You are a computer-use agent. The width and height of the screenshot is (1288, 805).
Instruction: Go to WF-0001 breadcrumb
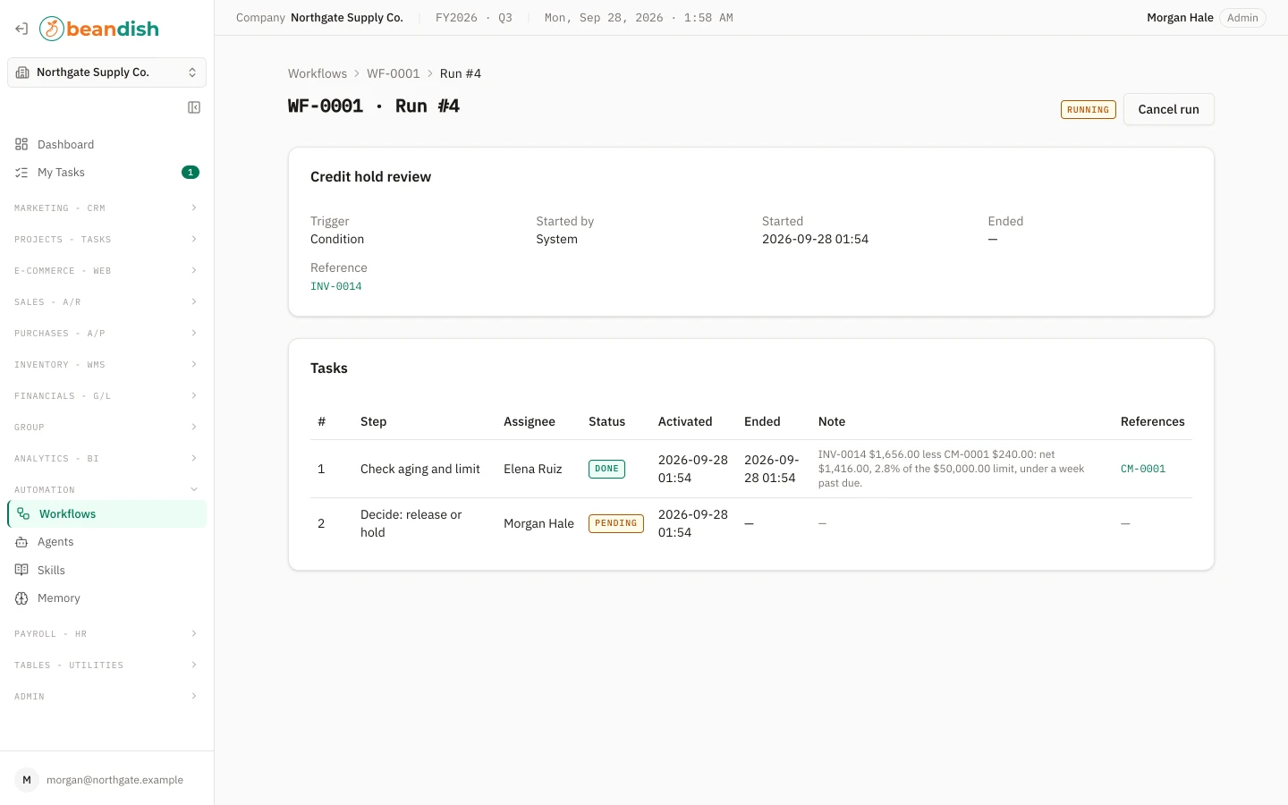pyautogui.click(x=393, y=73)
